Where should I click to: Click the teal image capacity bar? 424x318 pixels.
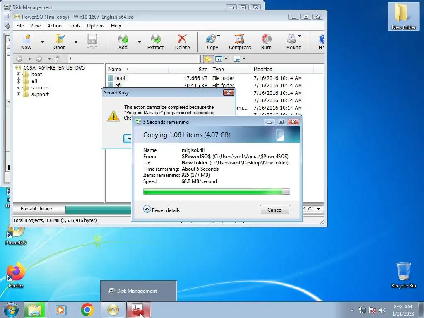coord(99,210)
